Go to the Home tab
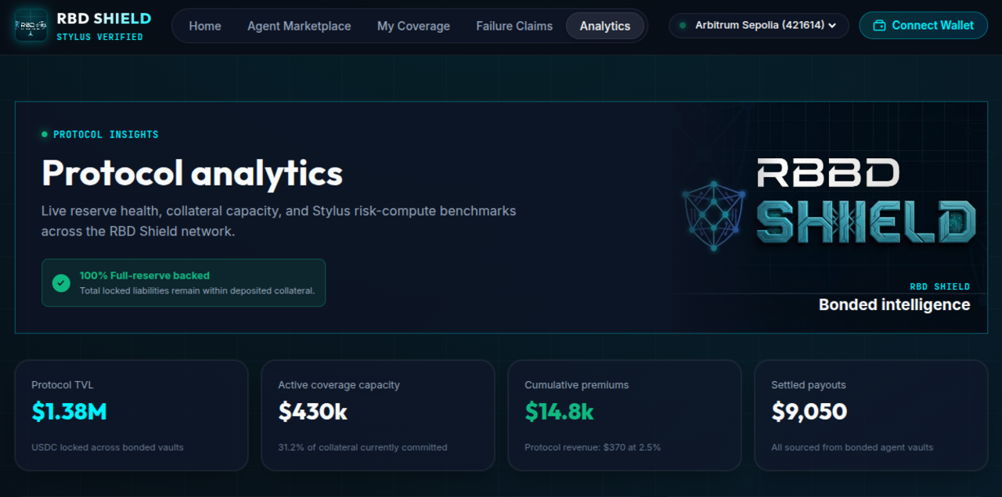1002x497 pixels. 205,26
